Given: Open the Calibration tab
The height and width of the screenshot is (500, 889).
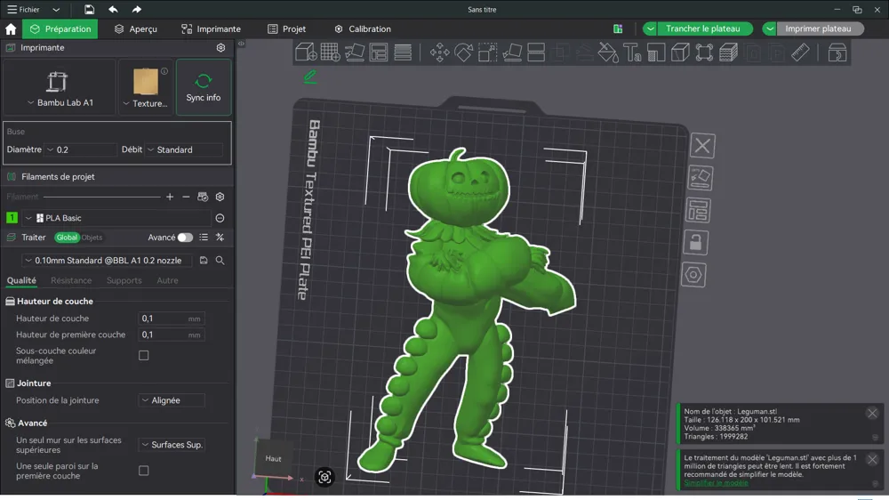Looking at the screenshot, I should tap(363, 29).
